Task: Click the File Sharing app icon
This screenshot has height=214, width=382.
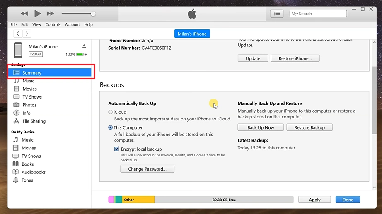Action: click(x=16, y=121)
